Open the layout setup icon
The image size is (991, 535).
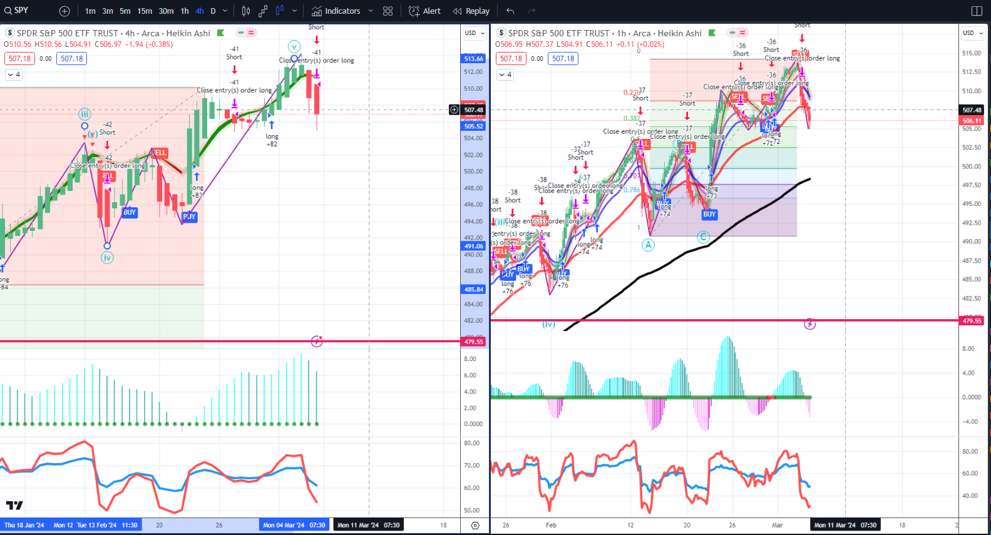pos(977,11)
